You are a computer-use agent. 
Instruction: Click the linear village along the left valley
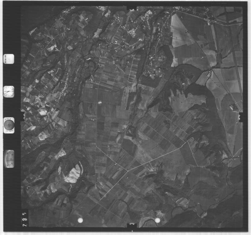pyautogui.click(x=63, y=87)
